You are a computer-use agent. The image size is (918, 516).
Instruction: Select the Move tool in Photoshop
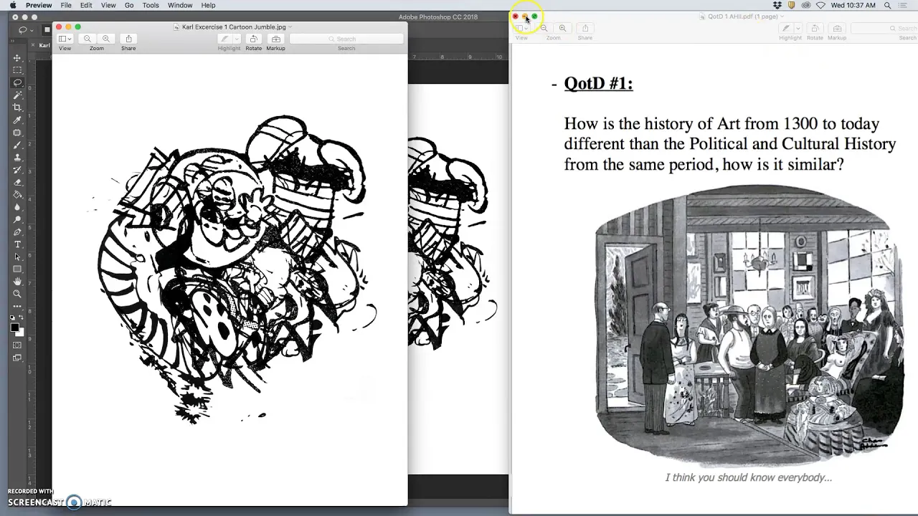pos(17,58)
